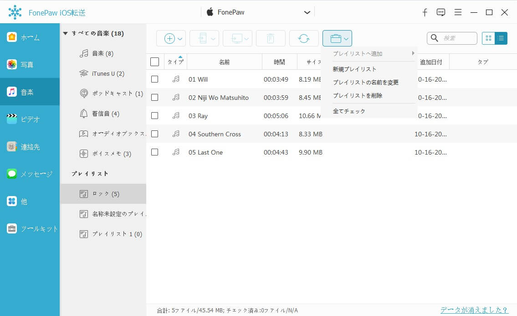517x316 pixels.
Task: Open the FonePaw device dropdown
Action: 307,12
